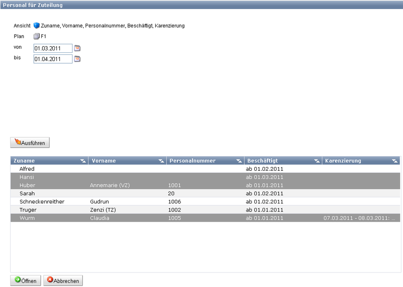Click the Plan F1 grid icon
The width and height of the screenshot is (403, 287).
coord(36,36)
